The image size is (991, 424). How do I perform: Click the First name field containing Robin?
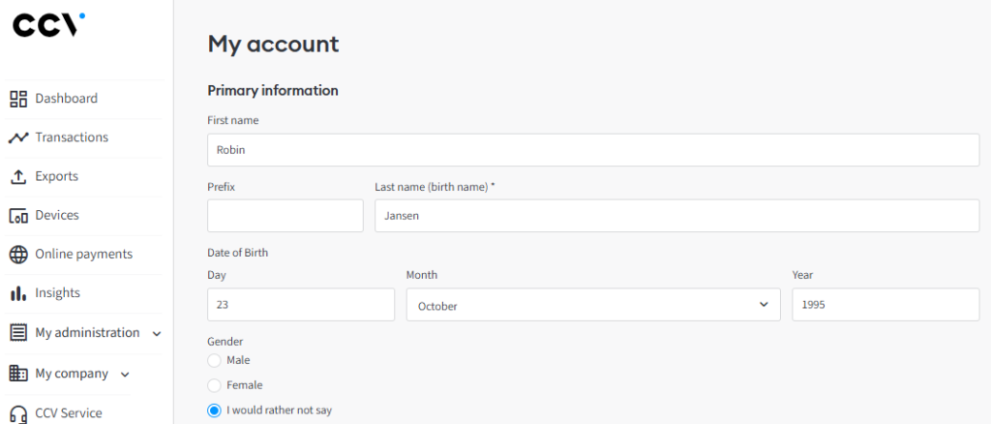click(x=593, y=150)
